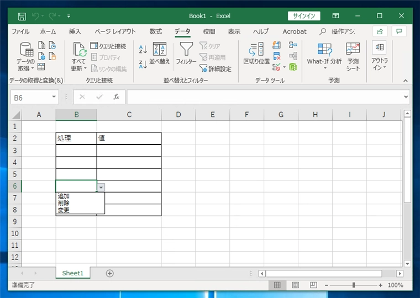Image resolution: width=420 pixels, height=298 pixels.
Task: Open the Name Box dropdown
Action: pos(54,97)
